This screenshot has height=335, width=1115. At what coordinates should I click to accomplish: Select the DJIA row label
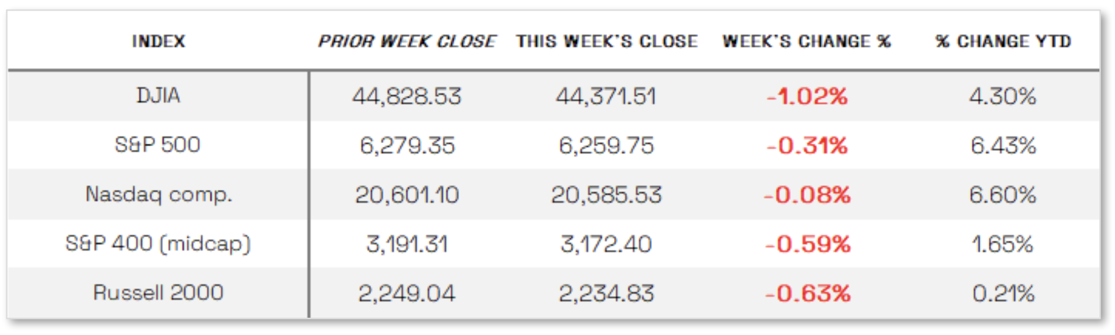(158, 95)
